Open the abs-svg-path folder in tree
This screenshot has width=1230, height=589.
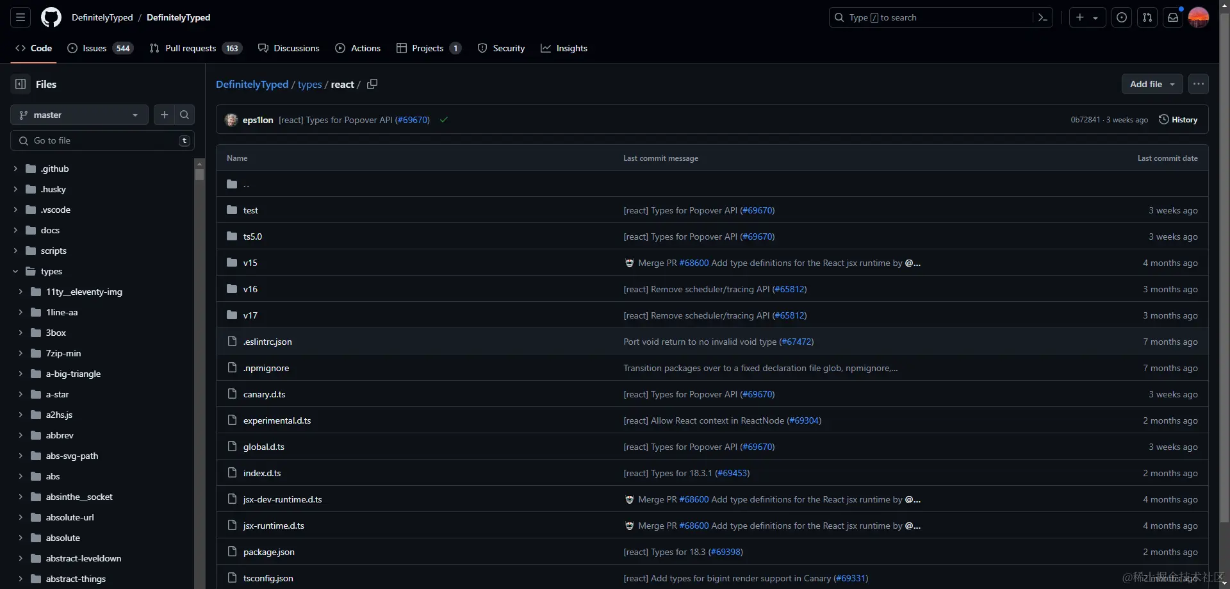[x=72, y=456]
